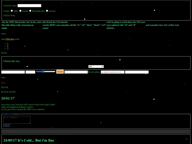This screenshot has width=192, height=144.
Task: Click the narrow field before the slider
Action: tap(30, 72)
